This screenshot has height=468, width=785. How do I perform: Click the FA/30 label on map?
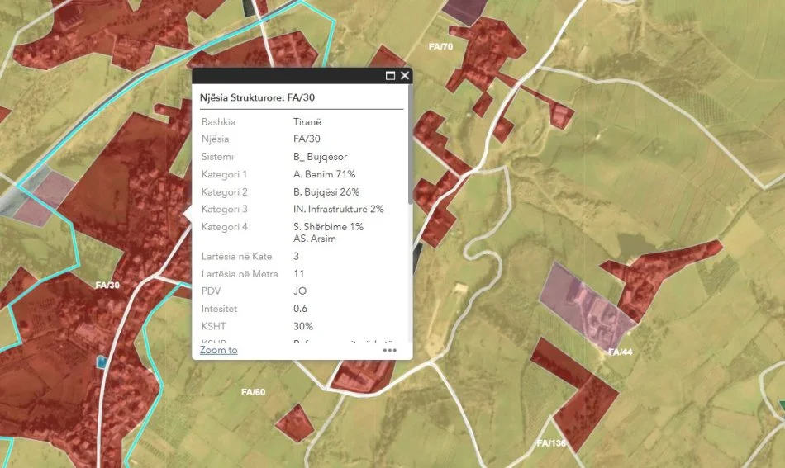[107, 286]
